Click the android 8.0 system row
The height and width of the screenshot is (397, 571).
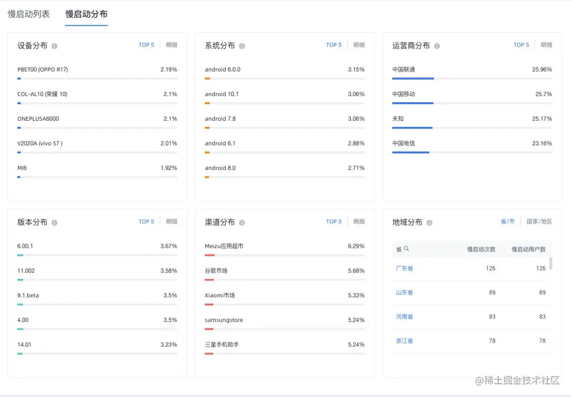(285, 171)
